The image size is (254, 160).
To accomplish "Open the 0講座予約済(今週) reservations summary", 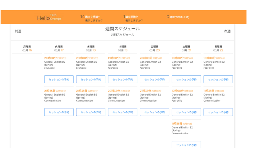I will pos(178,17).
